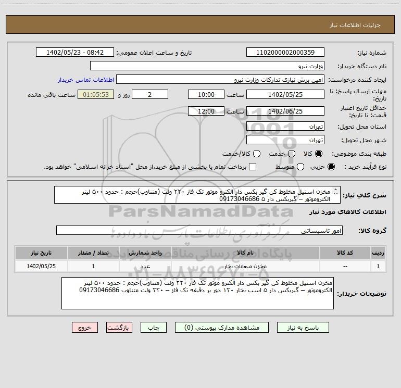Click the 'خروج' exit button
401x388 pixels.
[x=85, y=328]
